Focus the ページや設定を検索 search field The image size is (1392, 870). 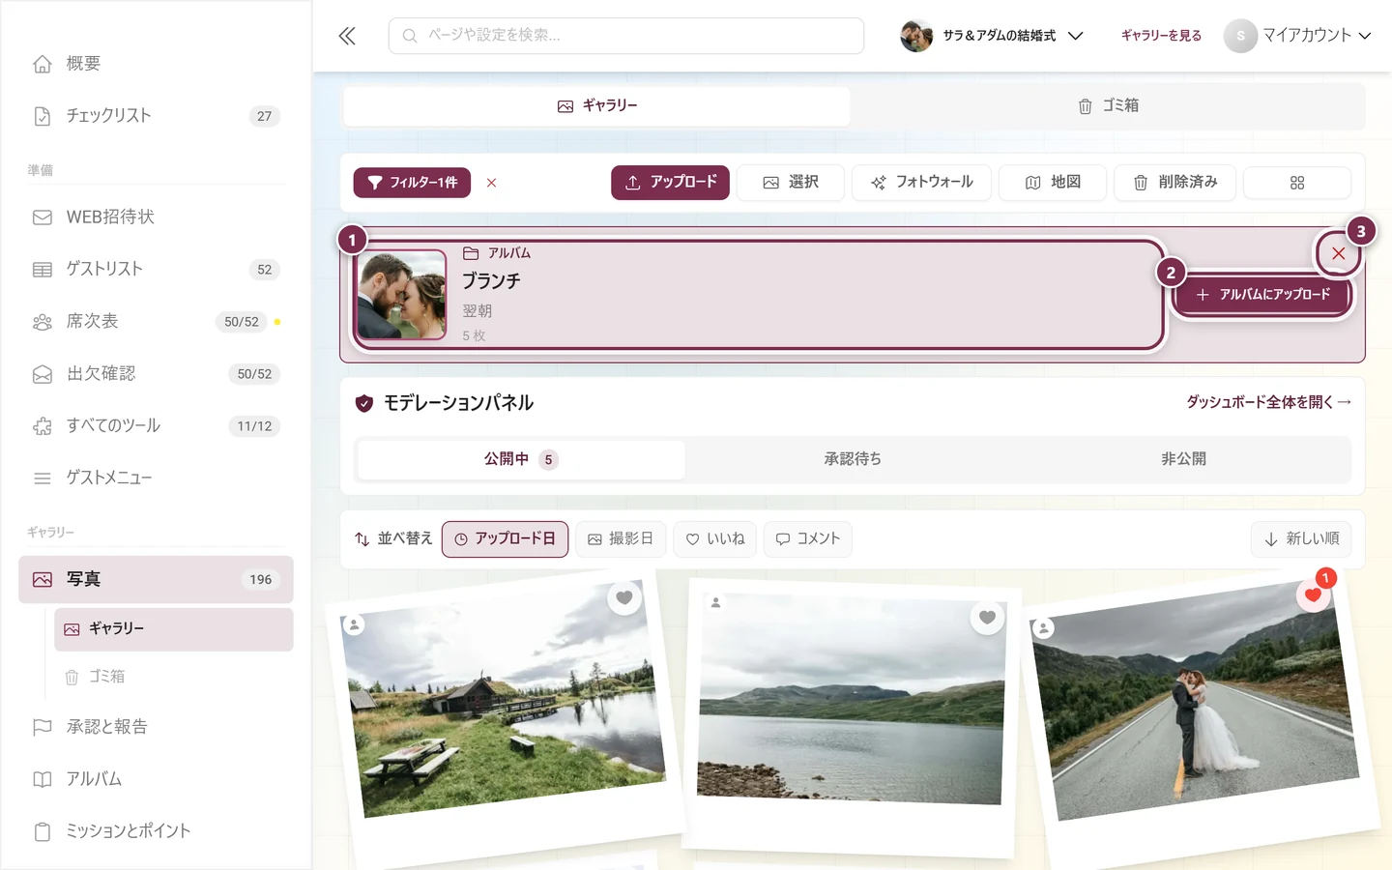tap(626, 36)
